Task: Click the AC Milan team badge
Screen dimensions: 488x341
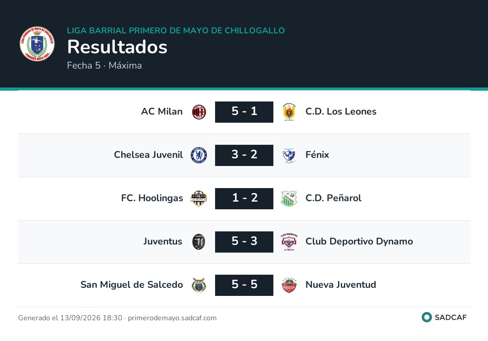Action: click(x=199, y=112)
